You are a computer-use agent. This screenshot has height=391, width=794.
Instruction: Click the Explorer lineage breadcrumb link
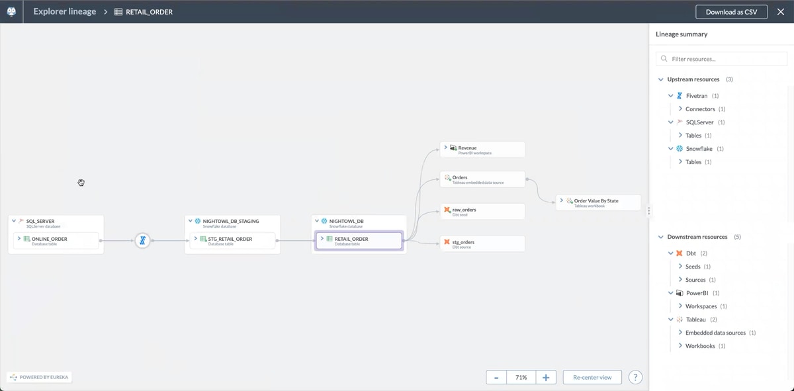(65, 11)
